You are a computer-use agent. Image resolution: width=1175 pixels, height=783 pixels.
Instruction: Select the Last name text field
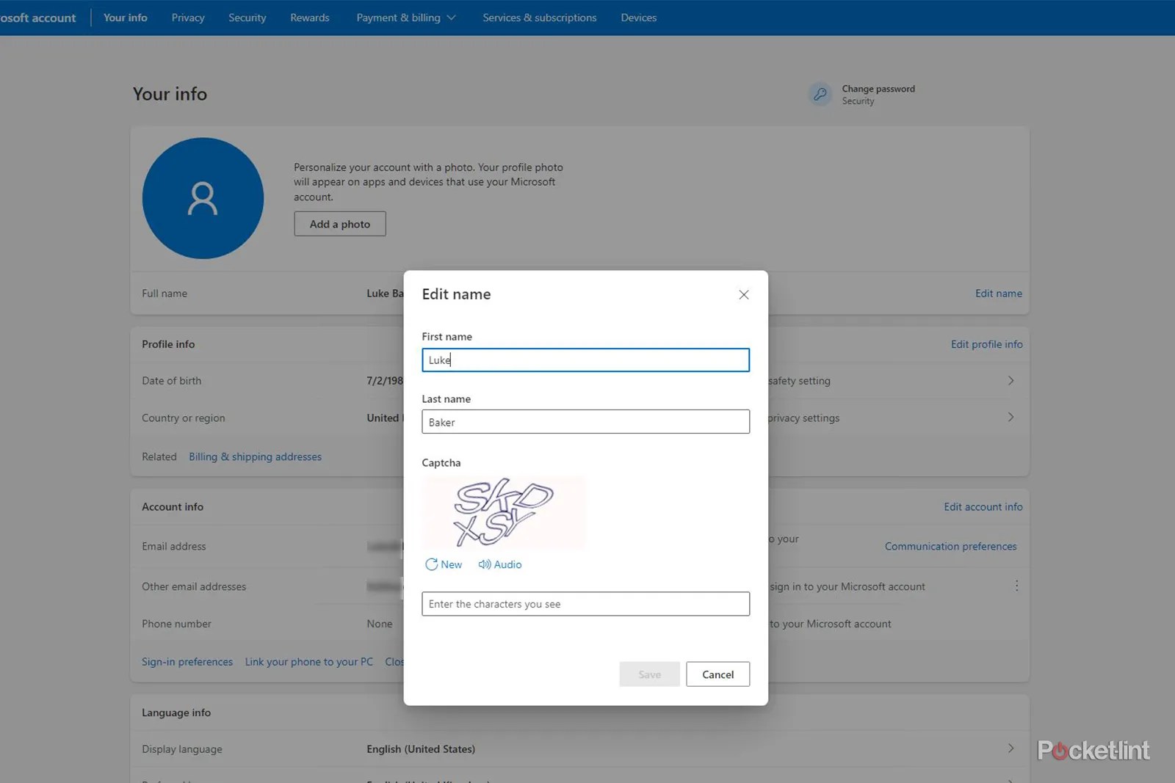[585, 422]
